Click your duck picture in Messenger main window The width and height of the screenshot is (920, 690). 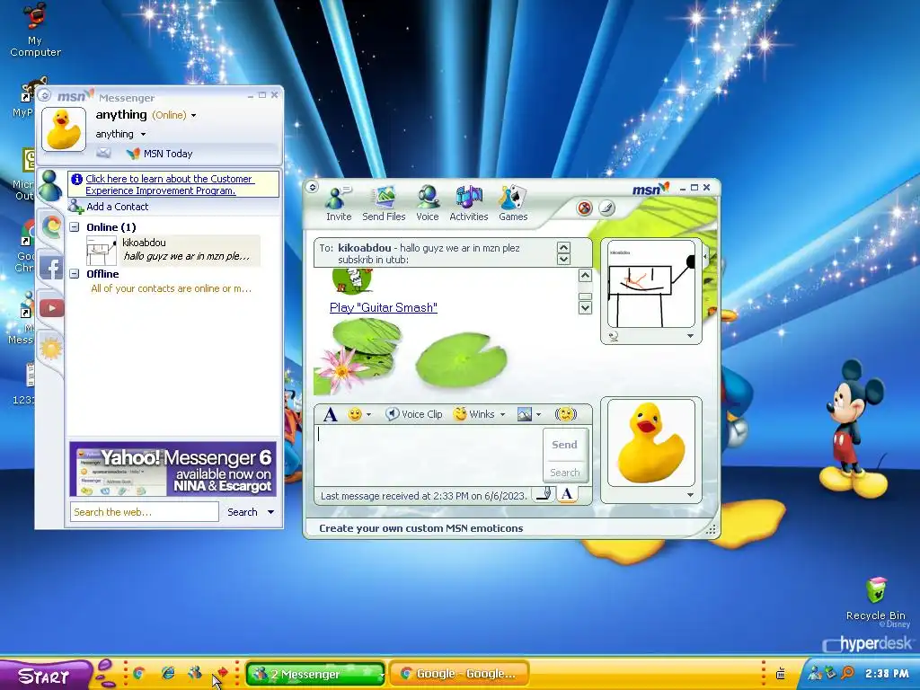pyautogui.click(x=64, y=129)
